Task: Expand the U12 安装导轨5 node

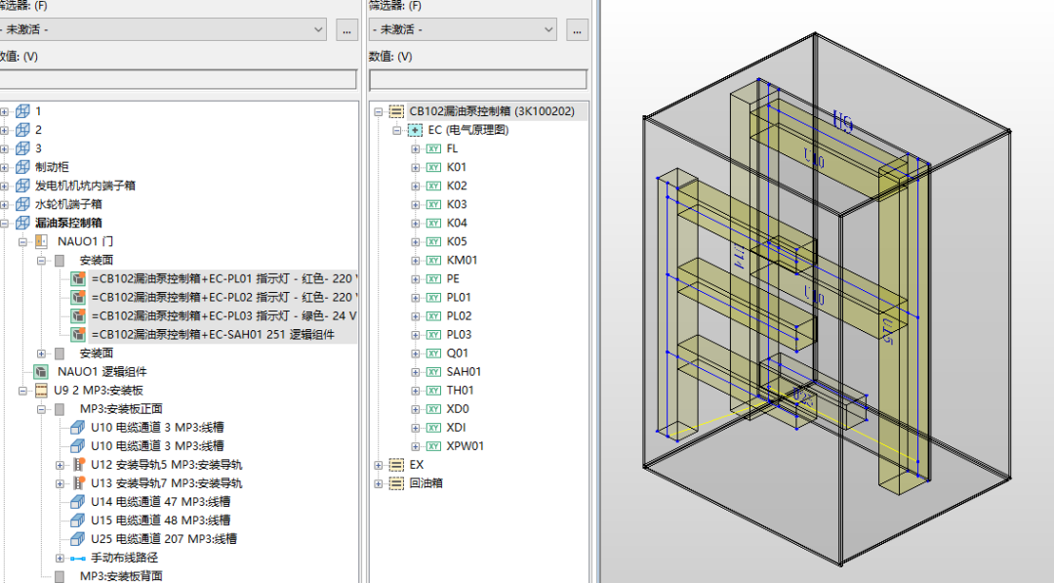Action: (60, 465)
